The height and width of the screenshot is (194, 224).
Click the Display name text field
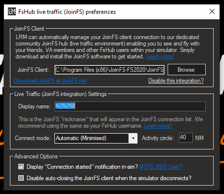(130, 106)
